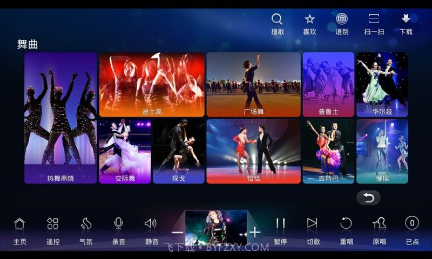
Task: Decrease volume with the minus button
Action: pyautogui.click(x=177, y=233)
